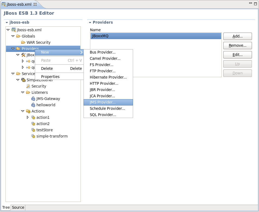Click the Security item icon
This screenshot has width=259, height=212.
pyautogui.click(x=28, y=86)
